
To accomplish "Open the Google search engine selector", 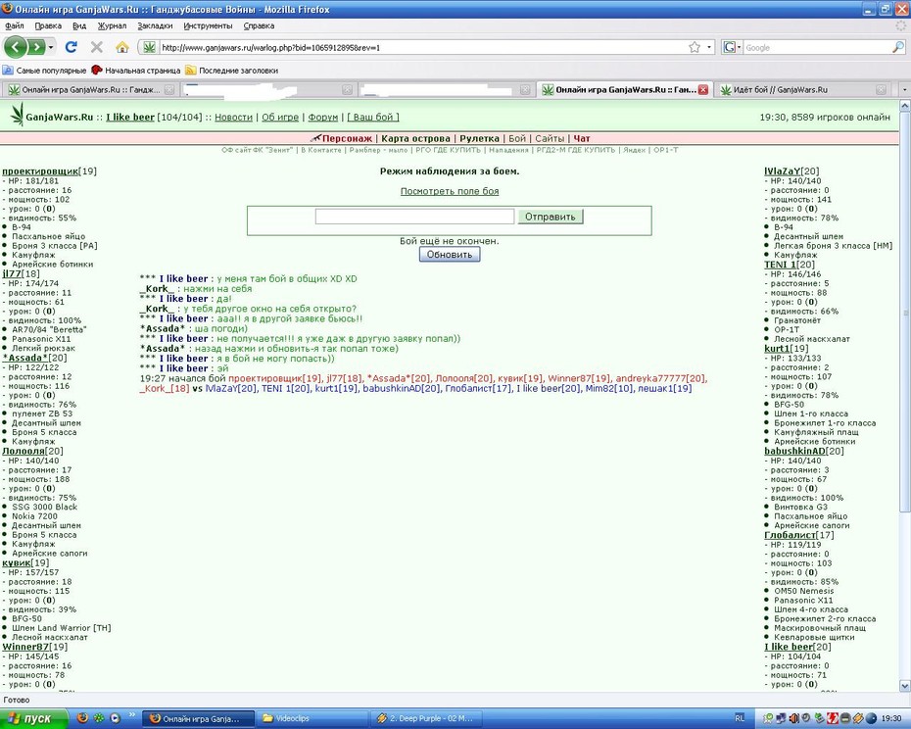I will tap(732, 48).
